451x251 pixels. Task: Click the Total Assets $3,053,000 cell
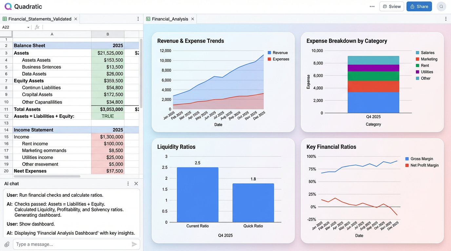[108, 109]
